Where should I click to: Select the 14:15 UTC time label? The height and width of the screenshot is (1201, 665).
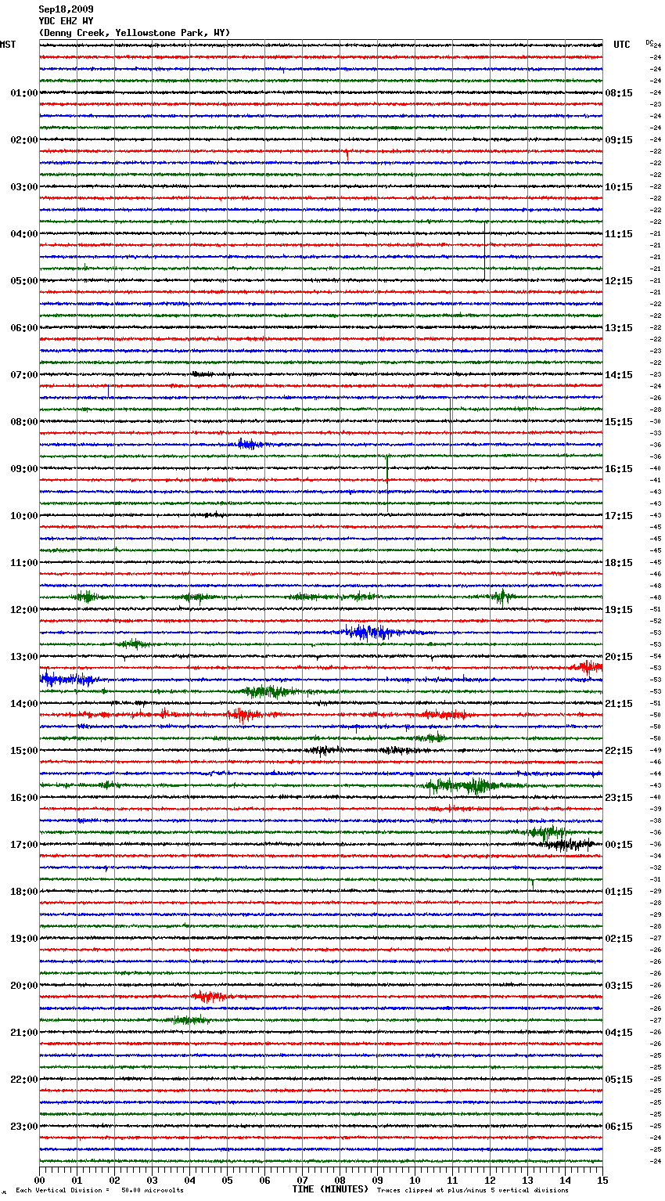619,375
